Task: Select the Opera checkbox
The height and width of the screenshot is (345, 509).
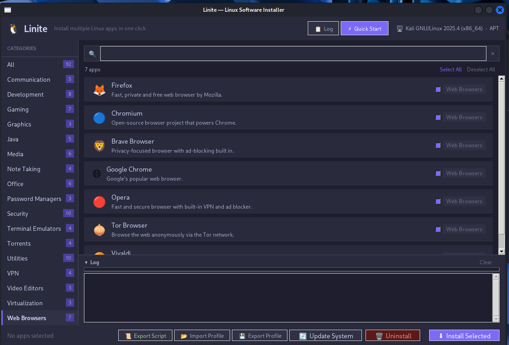Action: click(438, 201)
